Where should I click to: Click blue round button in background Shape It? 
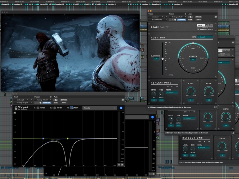click(x=152, y=117)
